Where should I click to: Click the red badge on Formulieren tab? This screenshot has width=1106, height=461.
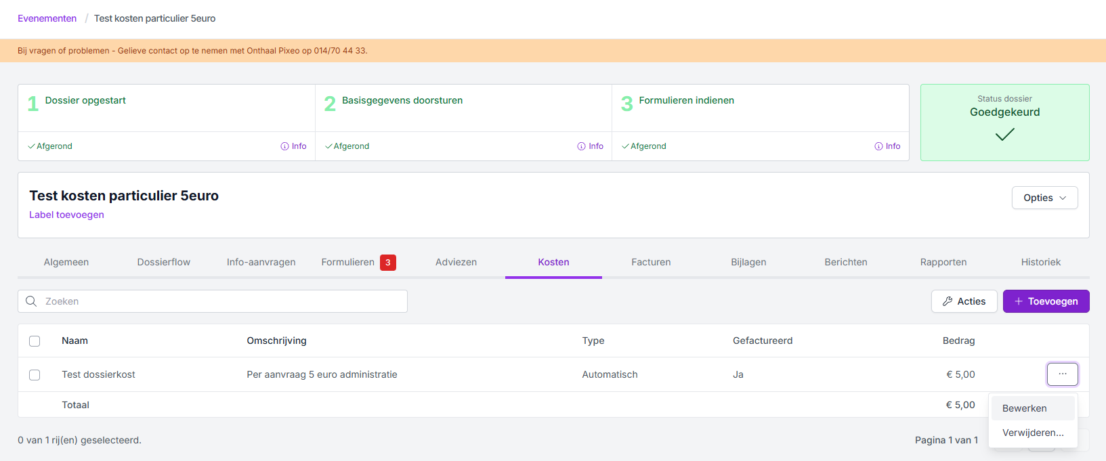(388, 263)
